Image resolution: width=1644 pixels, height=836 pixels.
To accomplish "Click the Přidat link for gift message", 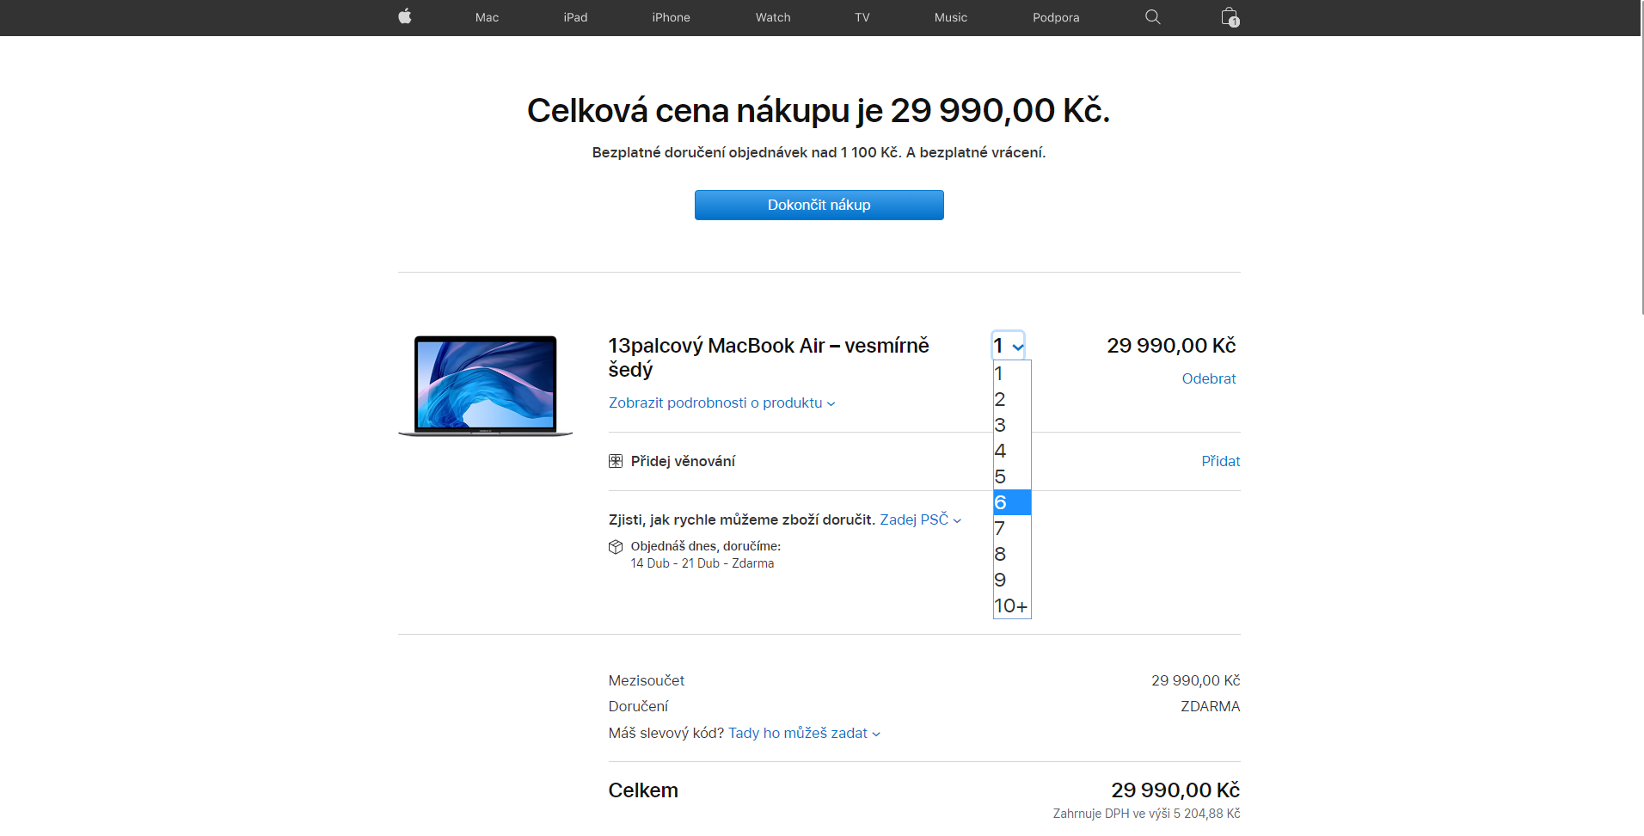I will [x=1220, y=461].
